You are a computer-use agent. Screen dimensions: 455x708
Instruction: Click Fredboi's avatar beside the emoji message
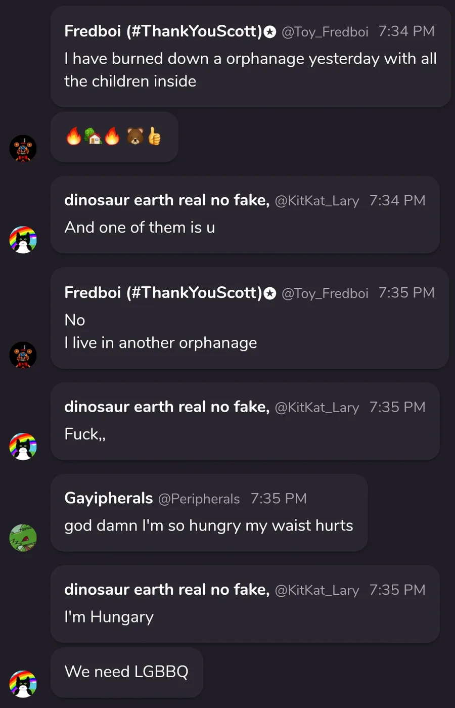coord(23,148)
